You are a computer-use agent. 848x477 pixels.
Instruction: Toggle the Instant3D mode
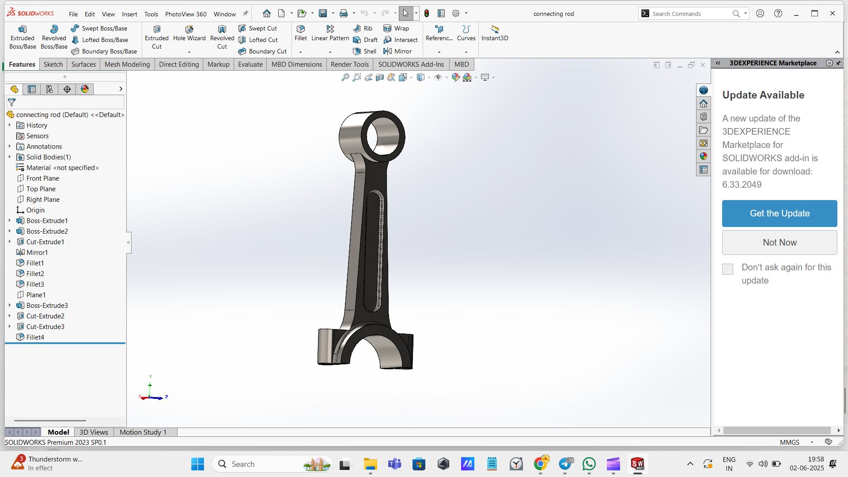click(x=495, y=33)
